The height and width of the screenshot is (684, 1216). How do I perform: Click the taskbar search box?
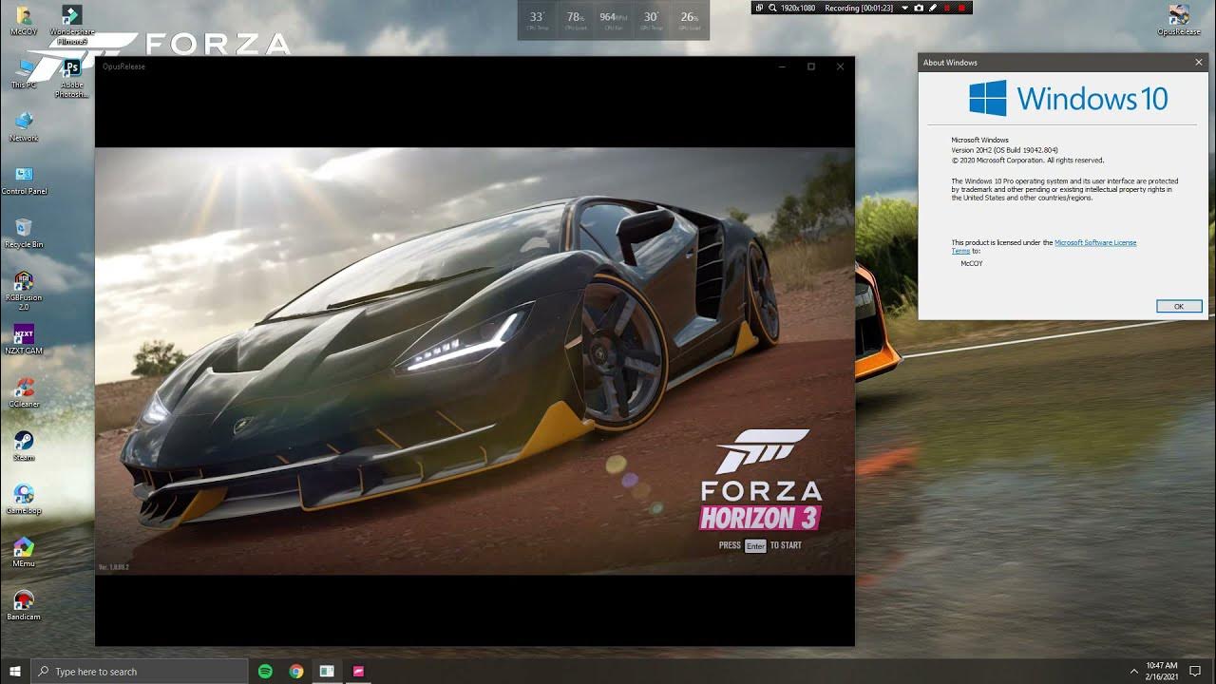click(140, 671)
